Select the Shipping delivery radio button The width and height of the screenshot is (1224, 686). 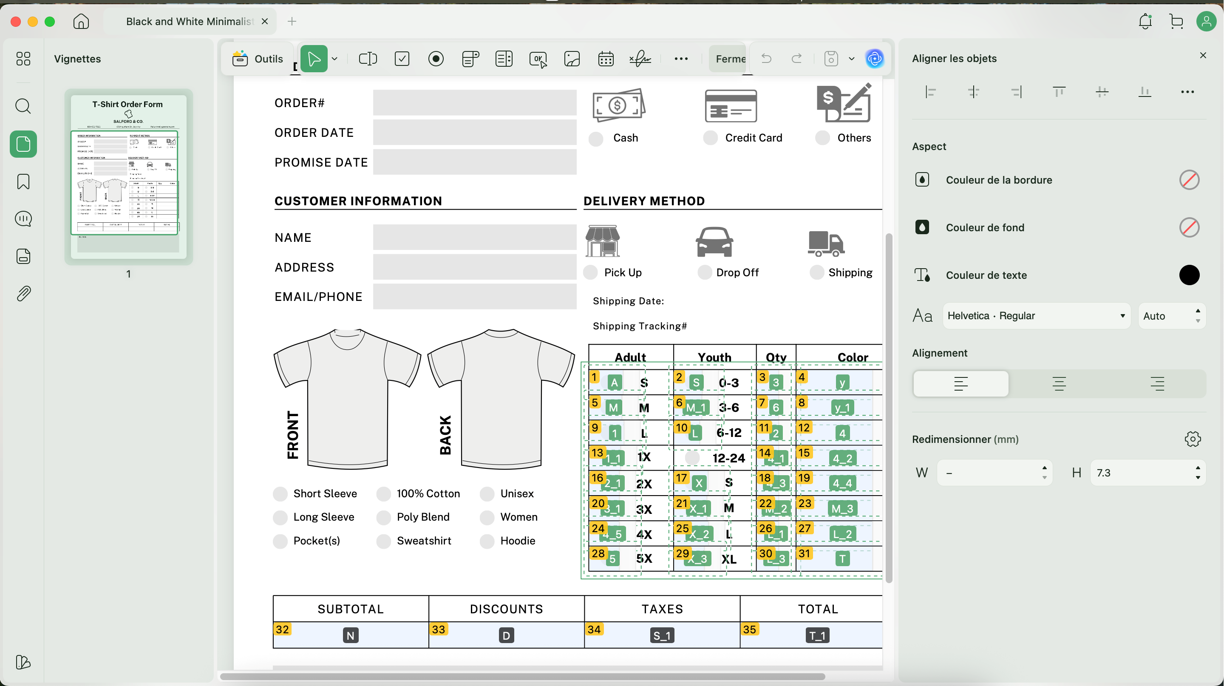[817, 273]
